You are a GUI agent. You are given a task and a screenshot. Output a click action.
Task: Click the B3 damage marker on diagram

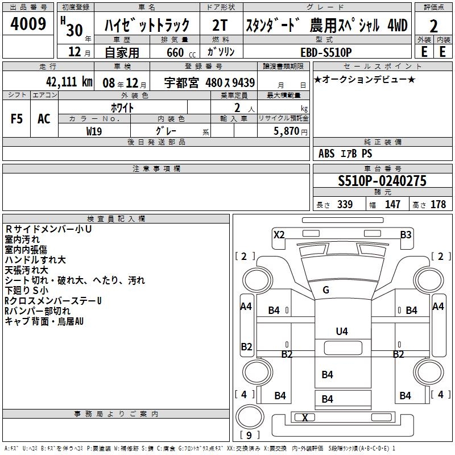[x=406, y=234]
